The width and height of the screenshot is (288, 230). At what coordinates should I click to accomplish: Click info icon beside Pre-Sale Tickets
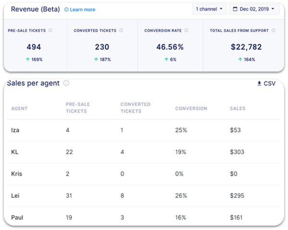[x=50, y=30]
